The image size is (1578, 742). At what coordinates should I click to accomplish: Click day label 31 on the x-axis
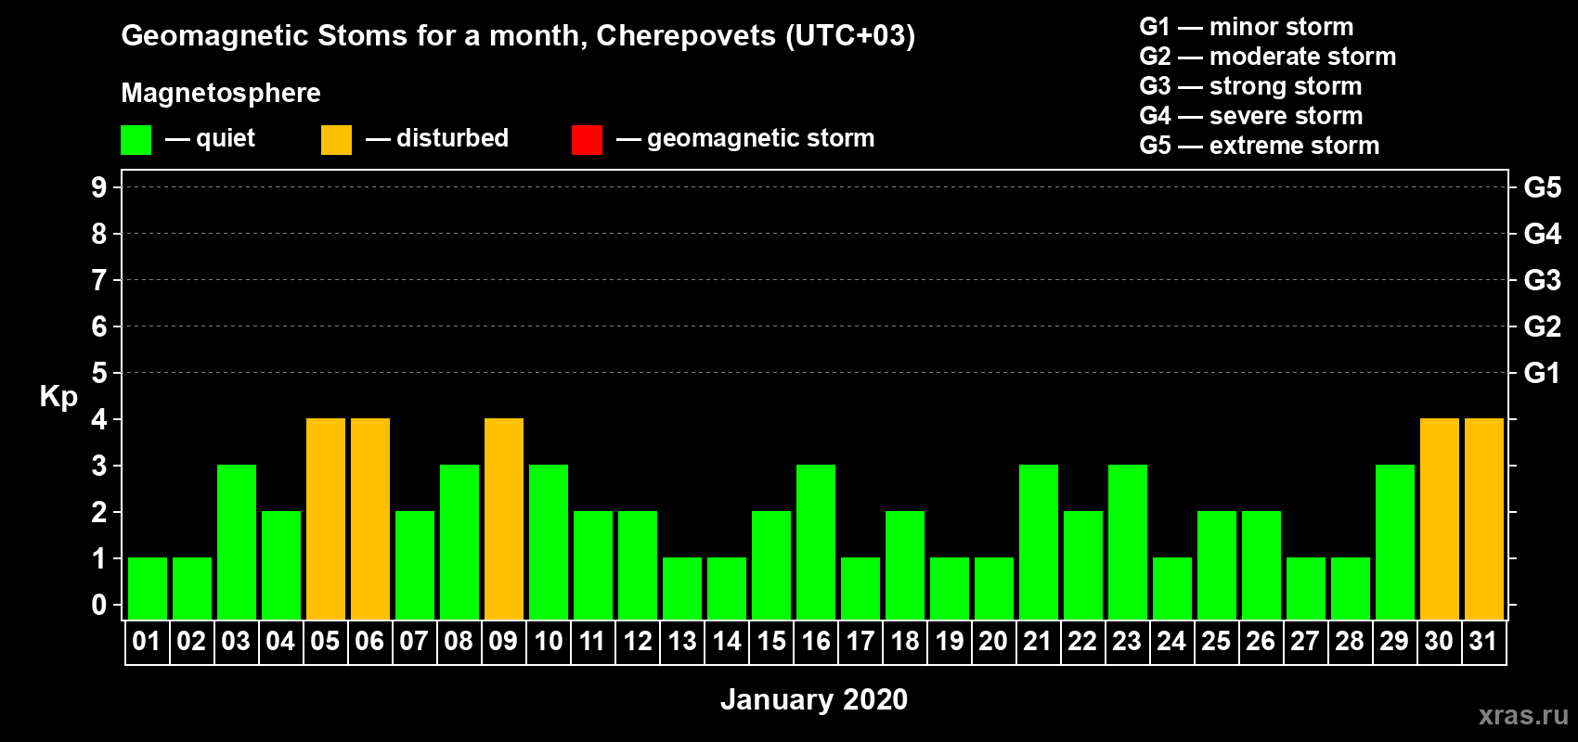(1483, 642)
